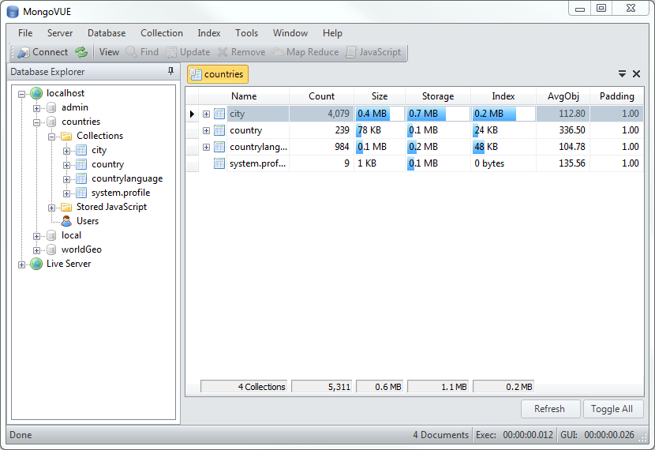This screenshot has height=450, width=655.
Task: Click the View toolbar button
Action: [x=109, y=52]
